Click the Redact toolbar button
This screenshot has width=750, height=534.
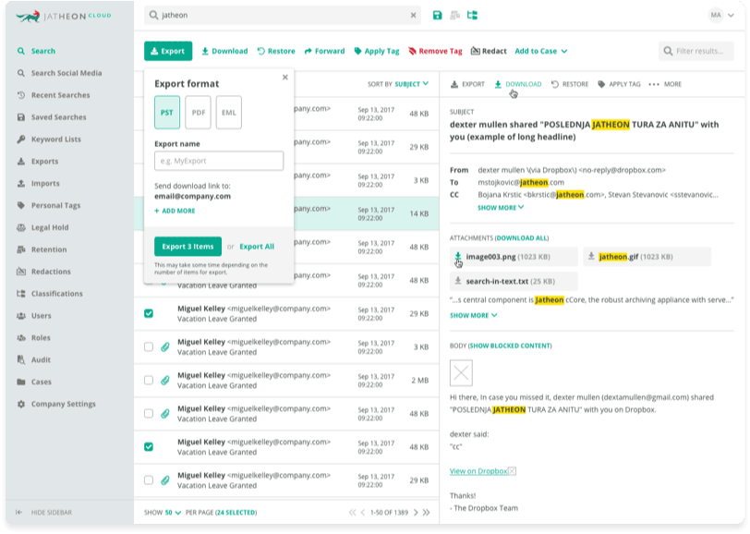489,51
